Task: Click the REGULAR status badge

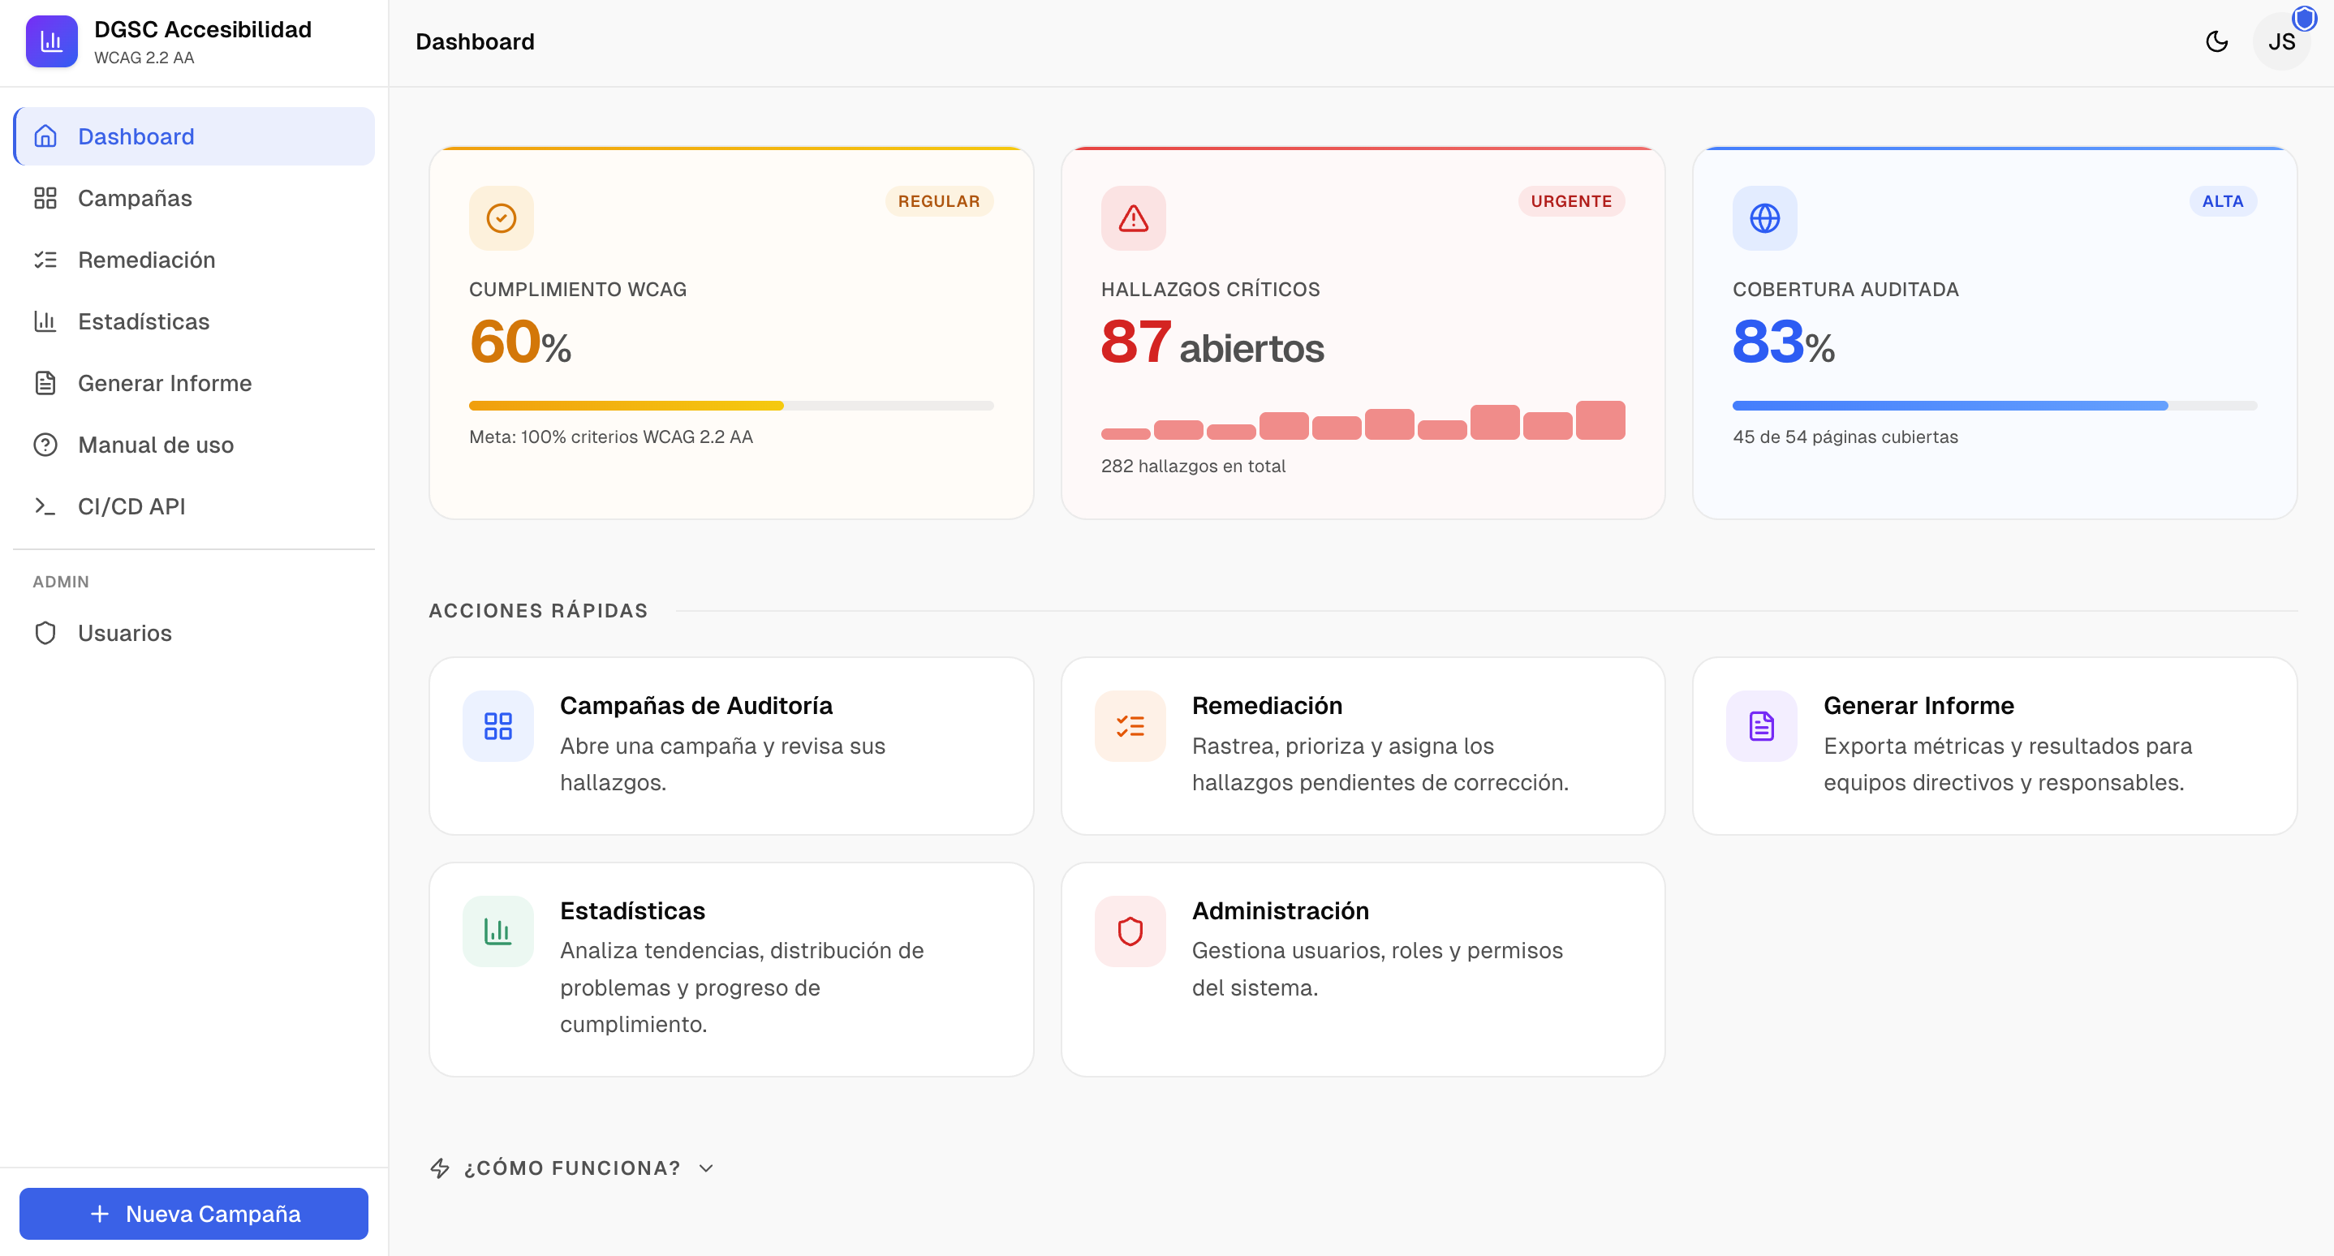Action: point(939,201)
